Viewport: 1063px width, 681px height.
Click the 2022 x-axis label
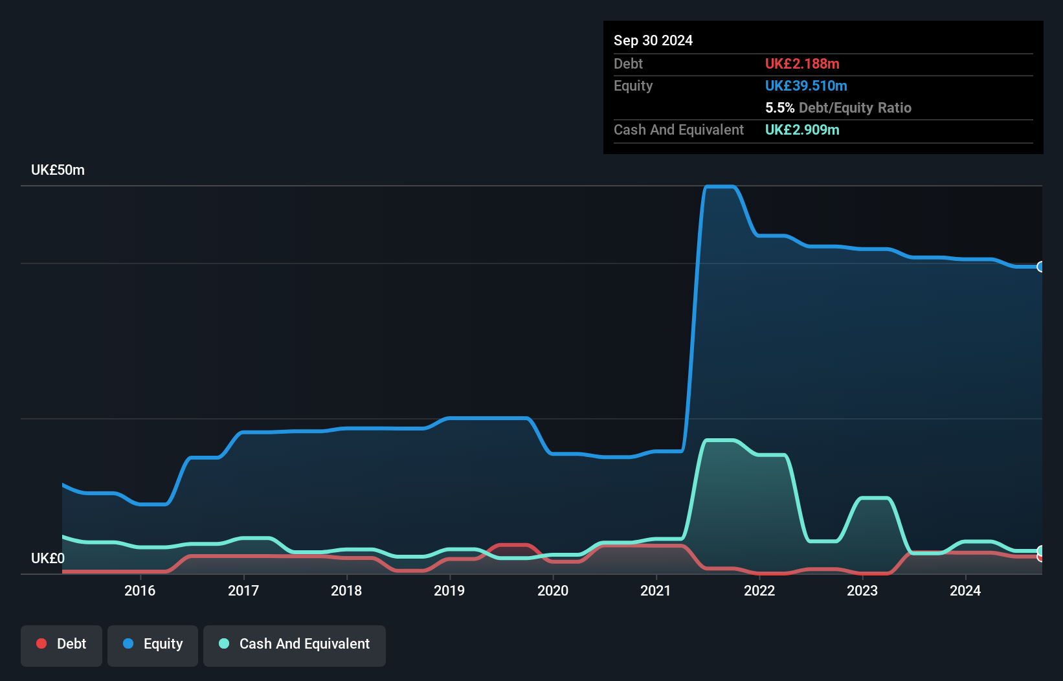coord(759,590)
